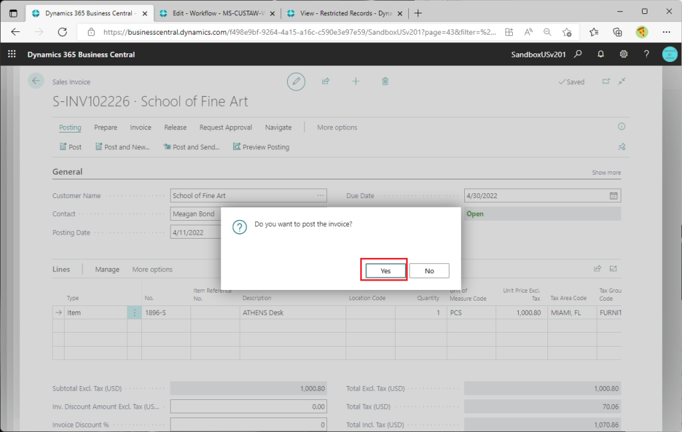Image resolution: width=682 pixels, height=432 pixels.
Task: Open the Due Date calendar picker
Action: 613,196
